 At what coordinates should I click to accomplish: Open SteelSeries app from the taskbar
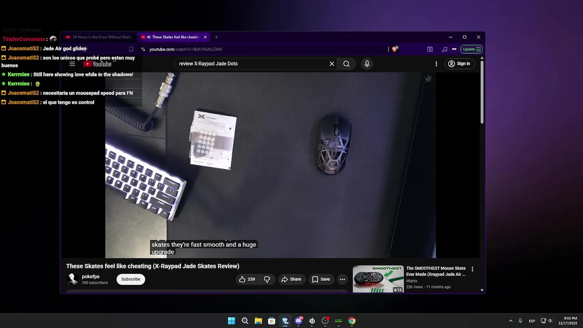(312, 321)
